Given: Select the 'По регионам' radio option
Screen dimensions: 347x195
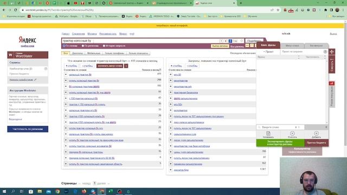Looking at the screenshot, I should pos(83,45).
